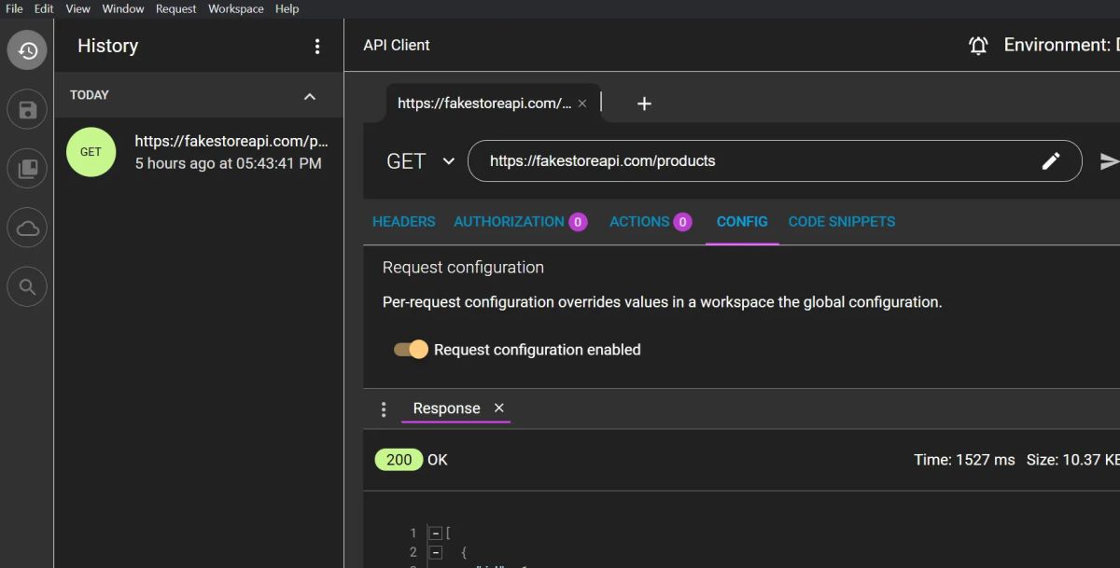
Task: Open the Request menu in the menu bar
Action: 175,8
